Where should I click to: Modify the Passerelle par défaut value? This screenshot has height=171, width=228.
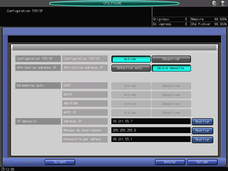(202, 140)
